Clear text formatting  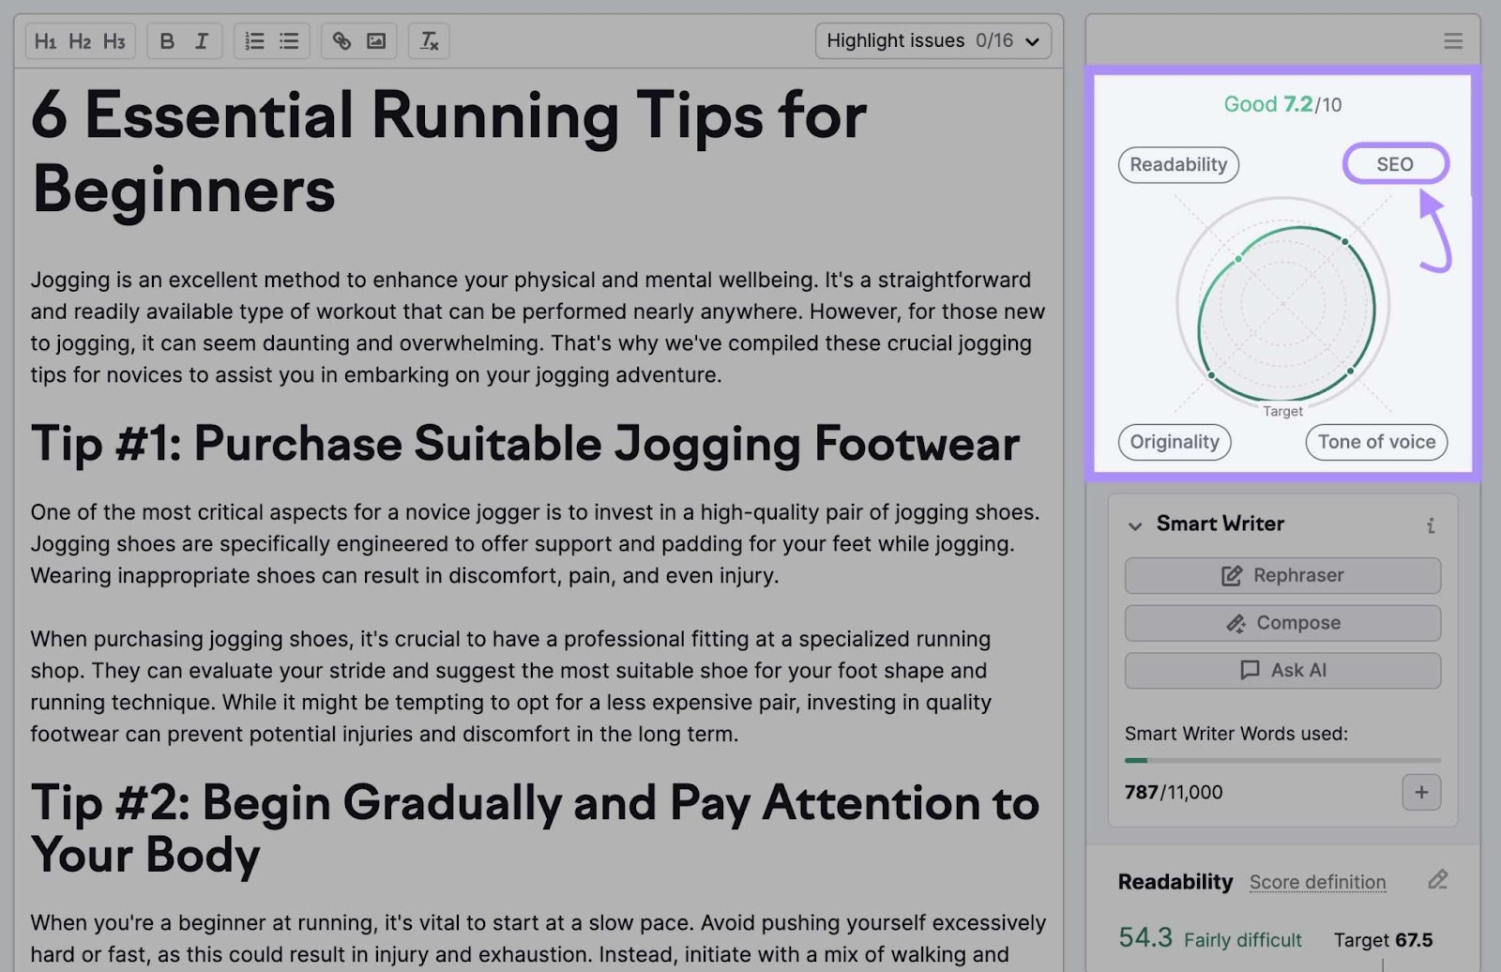(429, 41)
